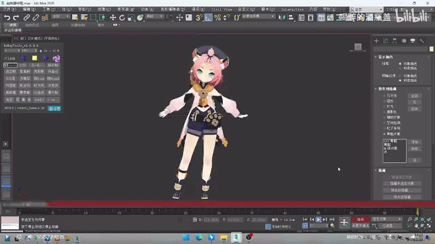
Task: Activate the Unlink Selection tool
Action: coord(35,18)
